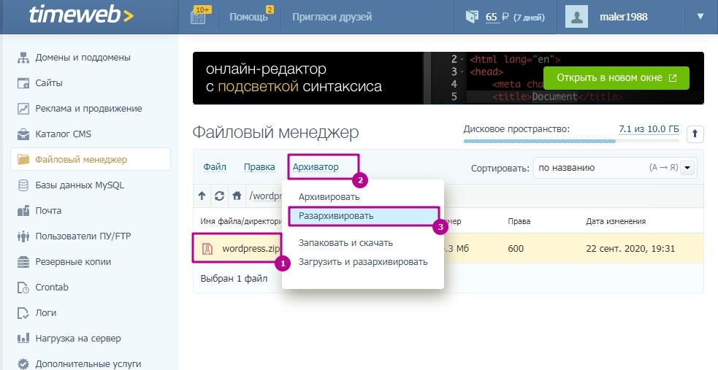Click the online editor banner text

point(294,78)
